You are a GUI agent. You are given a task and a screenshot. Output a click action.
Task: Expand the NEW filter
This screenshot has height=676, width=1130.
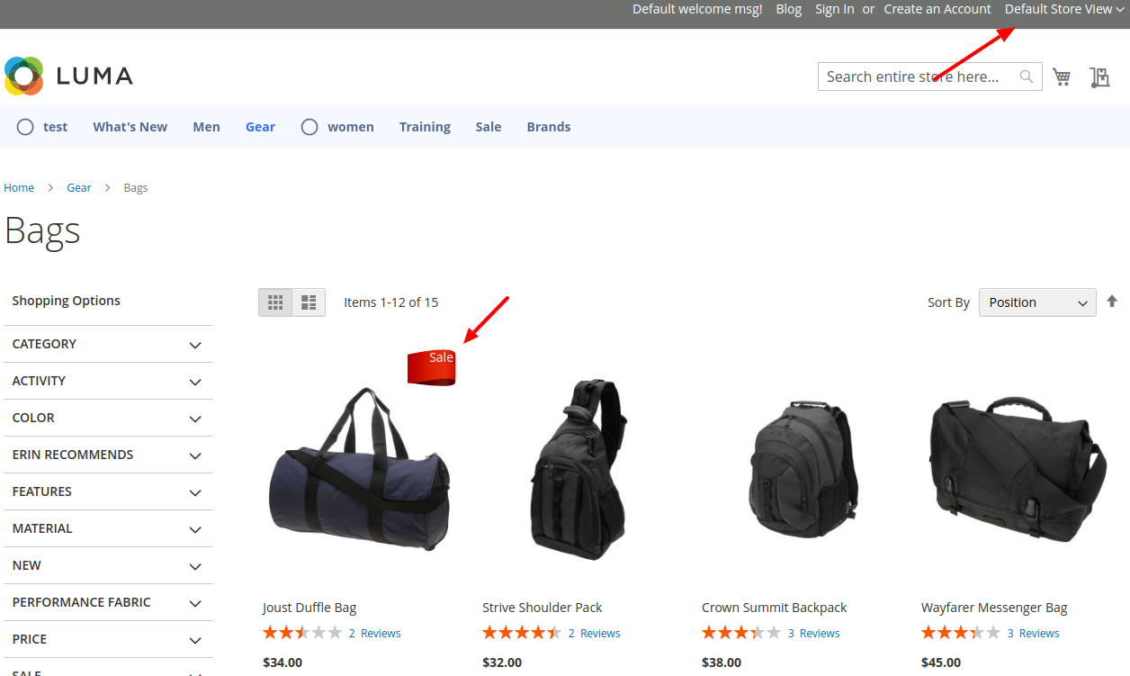pyautogui.click(x=108, y=565)
